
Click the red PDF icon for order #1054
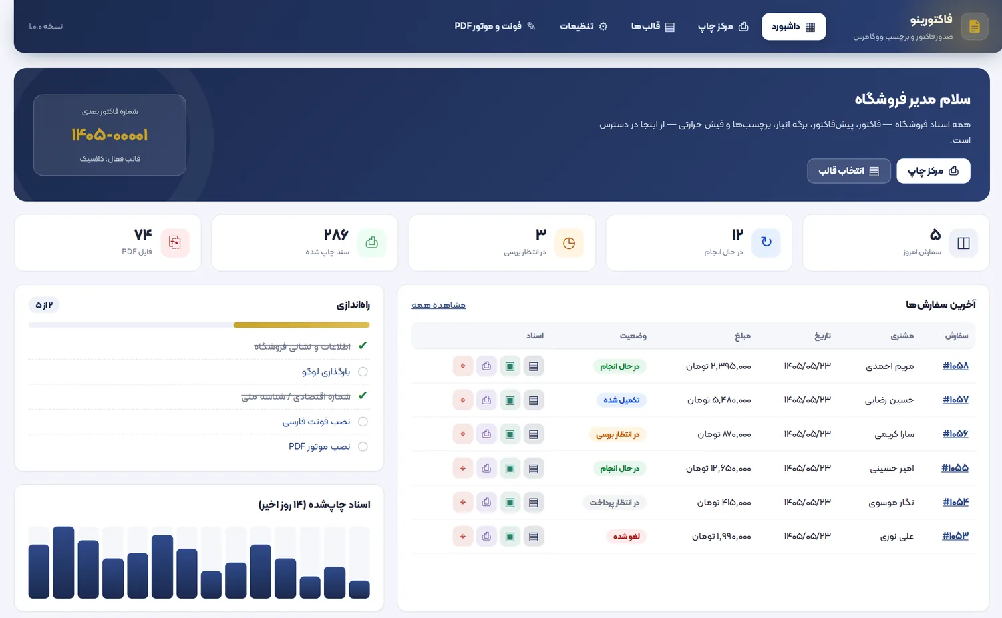463,502
